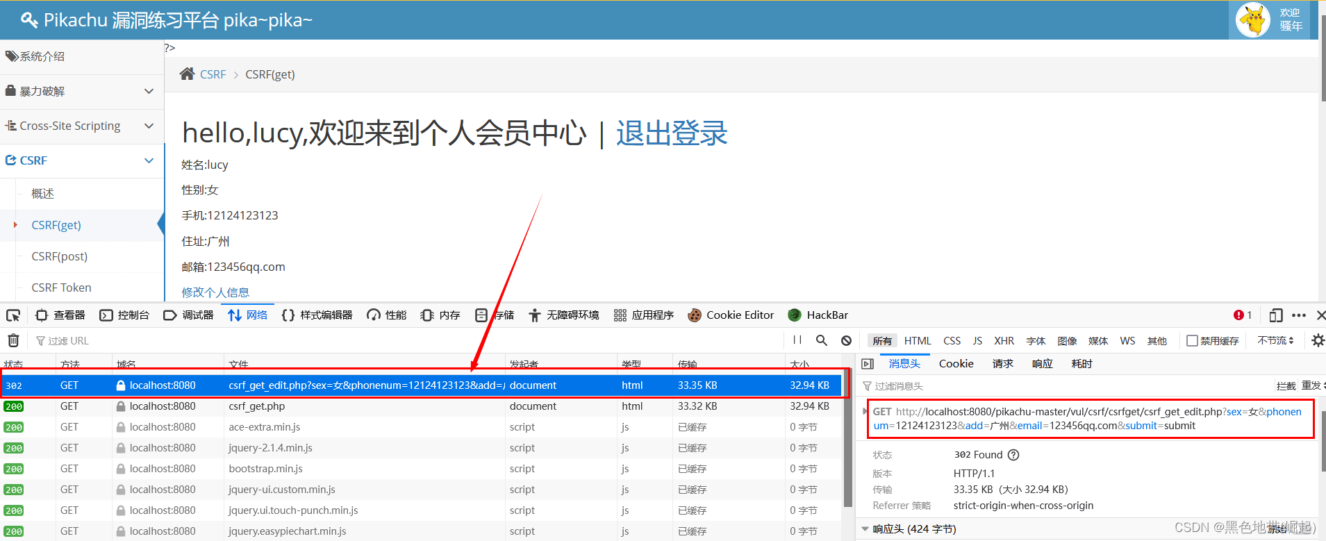Click the CSRF breadcrumb link
Image resolution: width=1326 pixels, height=541 pixels.
(213, 74)
